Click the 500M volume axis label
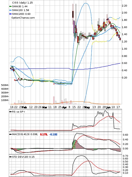This screenshot has width=132, height=177. click(4, 85)
